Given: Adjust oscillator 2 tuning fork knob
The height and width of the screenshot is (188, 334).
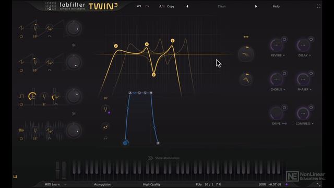Looking at the screenshot, I should (35, 62).
